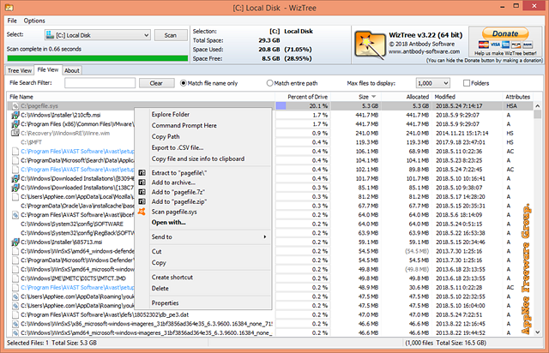549x353 pixels.
Task: Open the drive Select dropdown
Action: coord(147,35)
